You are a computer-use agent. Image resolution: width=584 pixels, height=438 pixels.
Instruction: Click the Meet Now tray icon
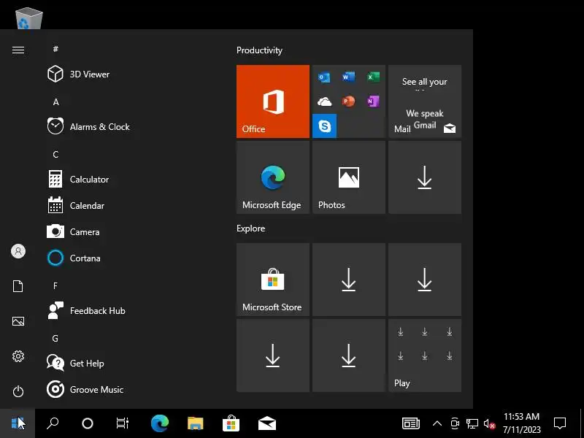coord(455,423)
